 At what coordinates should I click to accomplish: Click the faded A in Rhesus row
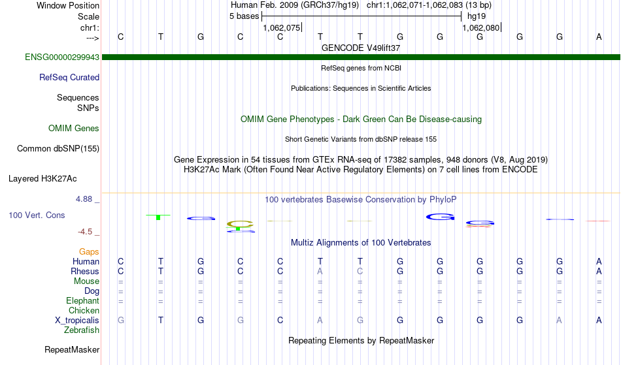pos(320,271)
